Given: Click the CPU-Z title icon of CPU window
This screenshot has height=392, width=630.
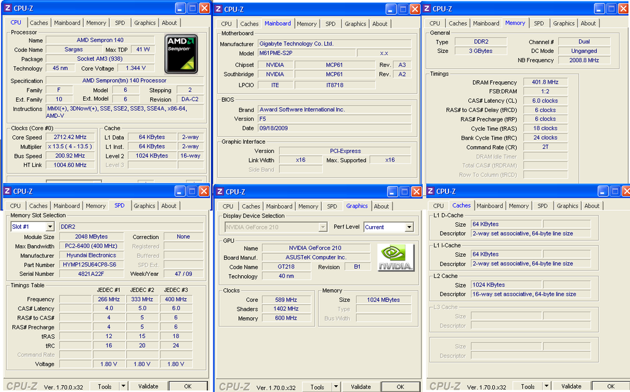Looking at the screenshot, I should point(7,8).
